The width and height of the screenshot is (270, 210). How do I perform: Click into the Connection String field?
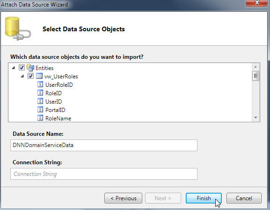tap(104, 174)
